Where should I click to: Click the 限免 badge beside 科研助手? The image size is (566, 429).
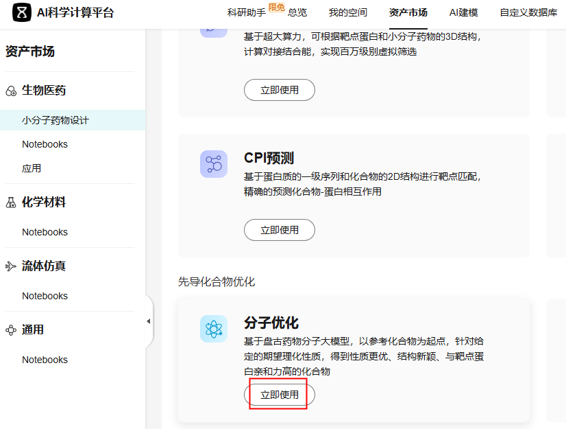point(277,8)
